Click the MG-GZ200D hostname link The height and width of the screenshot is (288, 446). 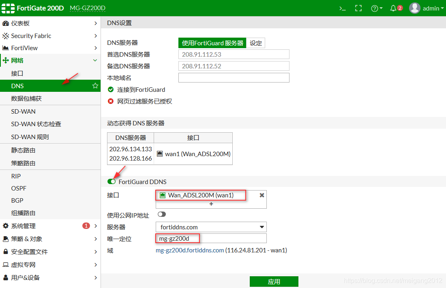click(88, 8)
